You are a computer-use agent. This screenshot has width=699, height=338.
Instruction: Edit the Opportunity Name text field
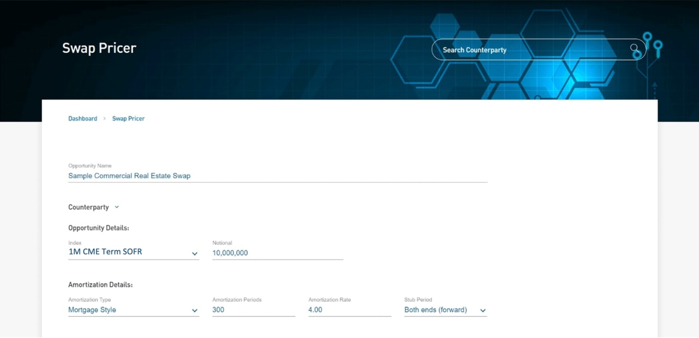277,176
